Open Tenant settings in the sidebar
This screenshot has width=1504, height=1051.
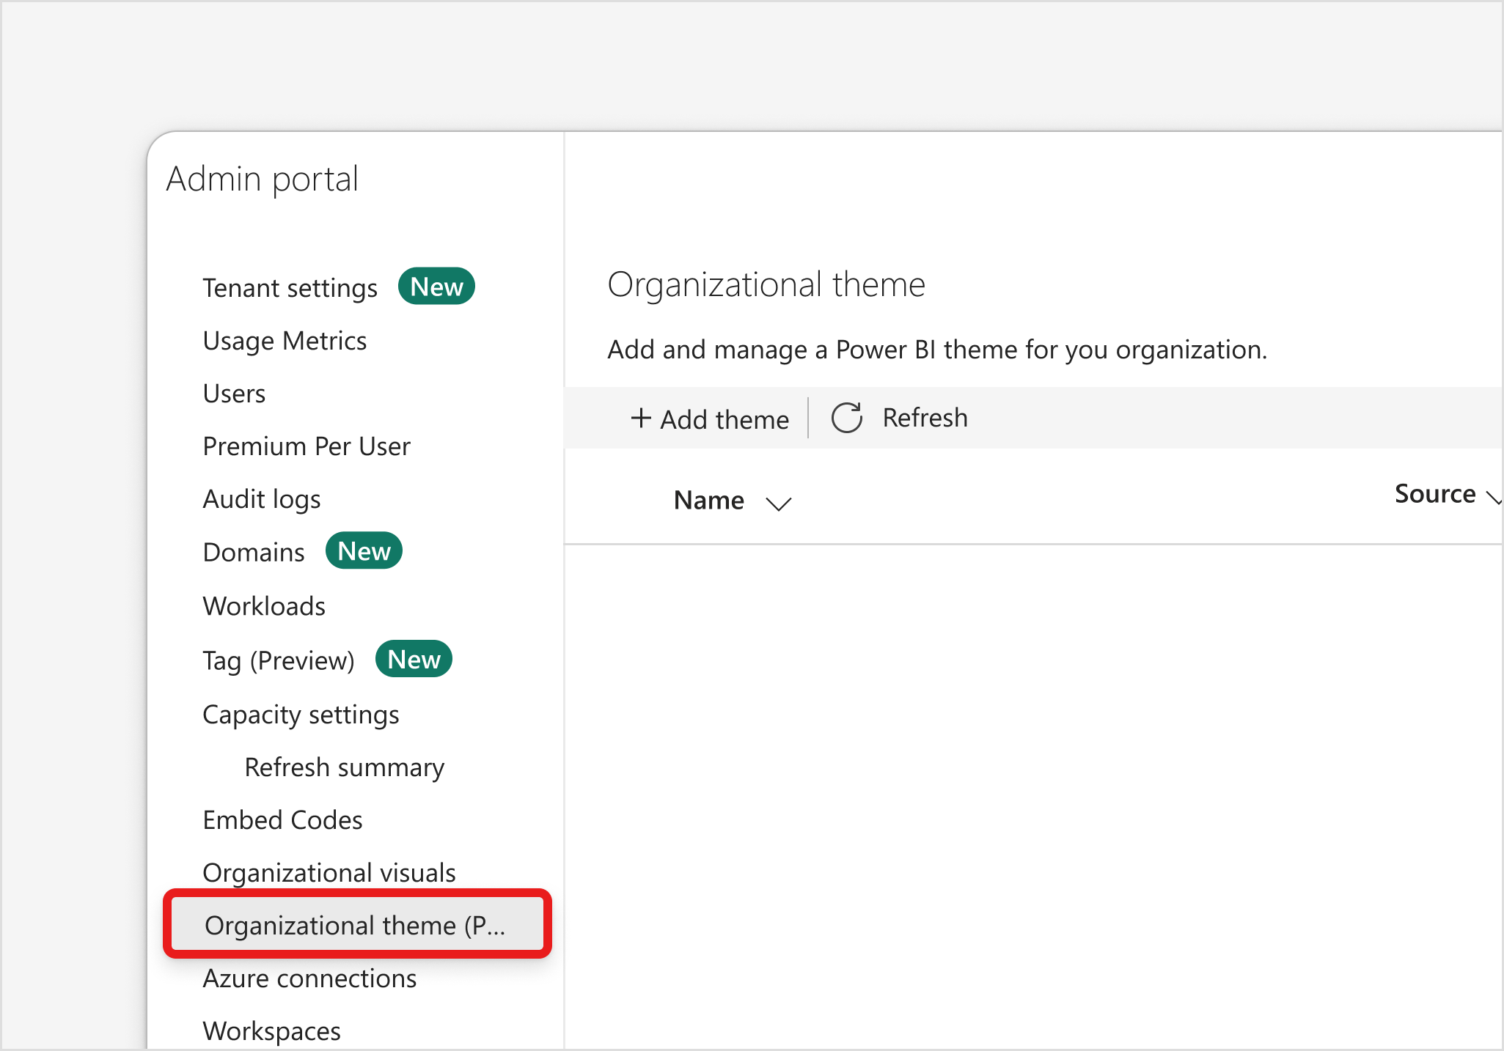tap(290, 288)
